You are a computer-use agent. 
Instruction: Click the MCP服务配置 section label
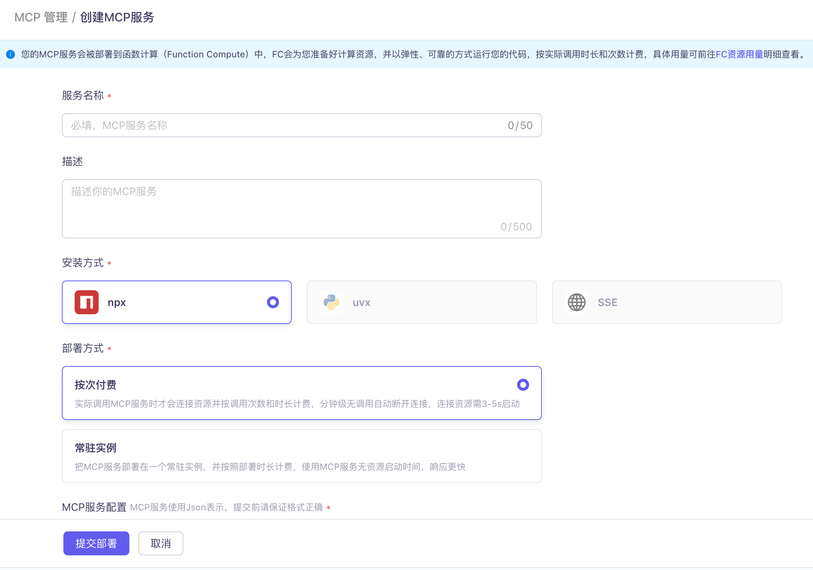pyautogui.click(x=94, y=507)
